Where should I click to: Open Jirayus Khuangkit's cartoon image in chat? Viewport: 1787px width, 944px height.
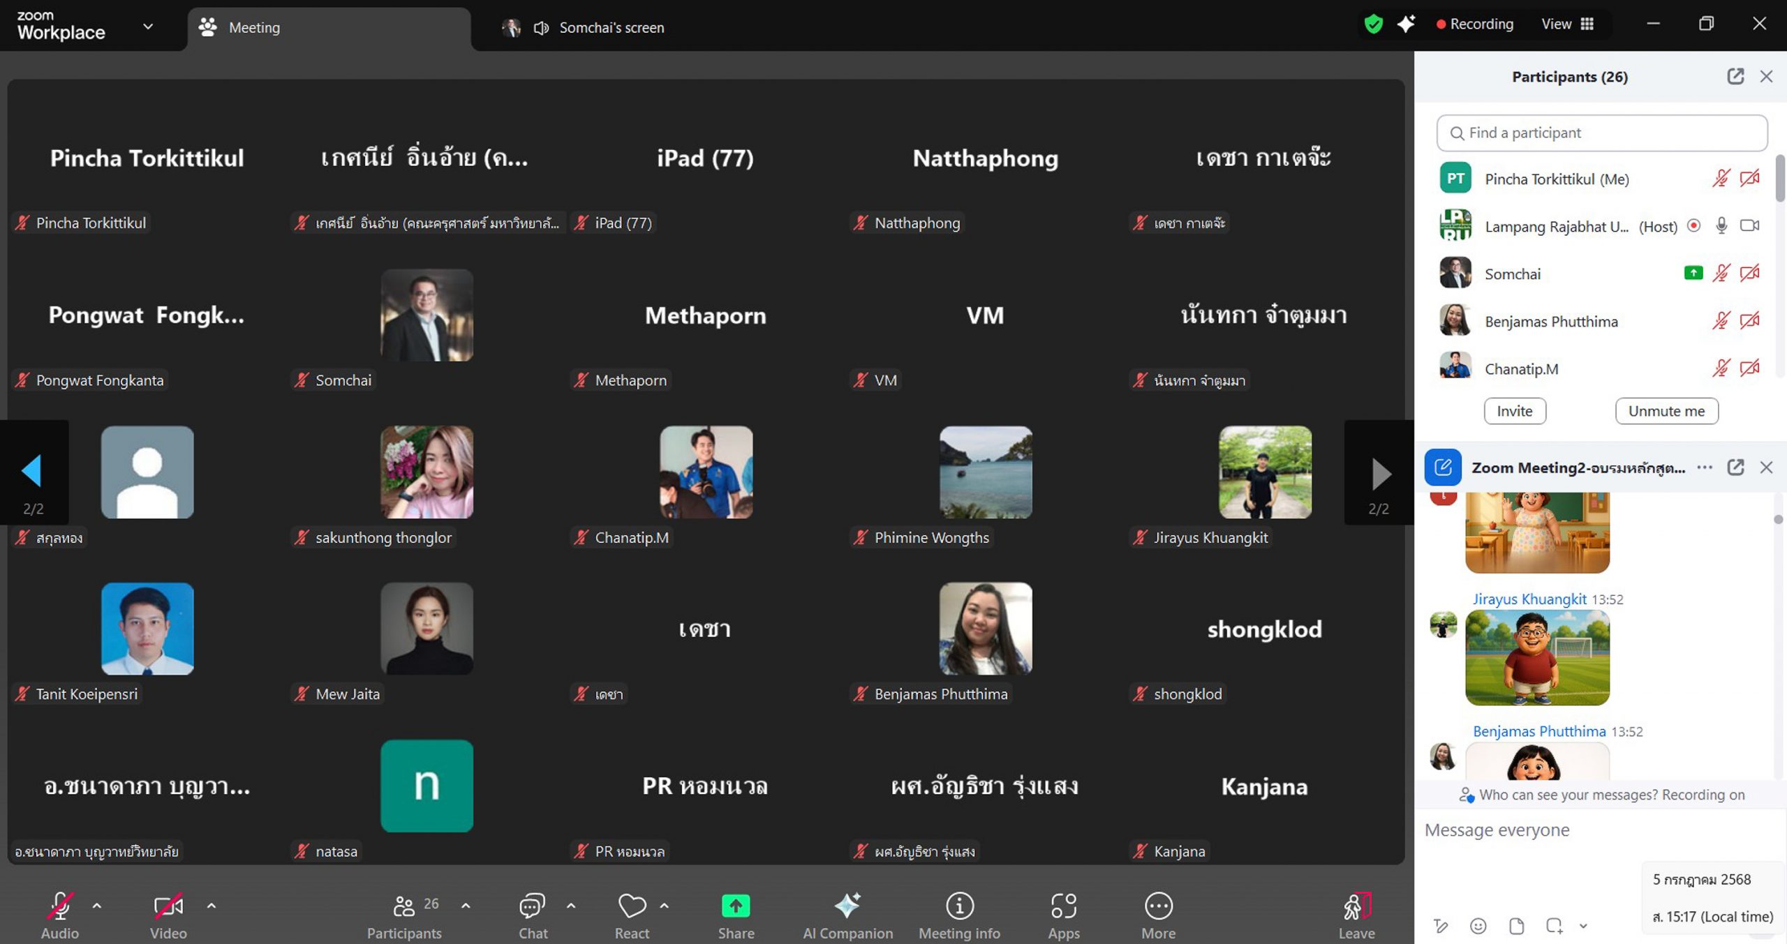(1537, 657)
